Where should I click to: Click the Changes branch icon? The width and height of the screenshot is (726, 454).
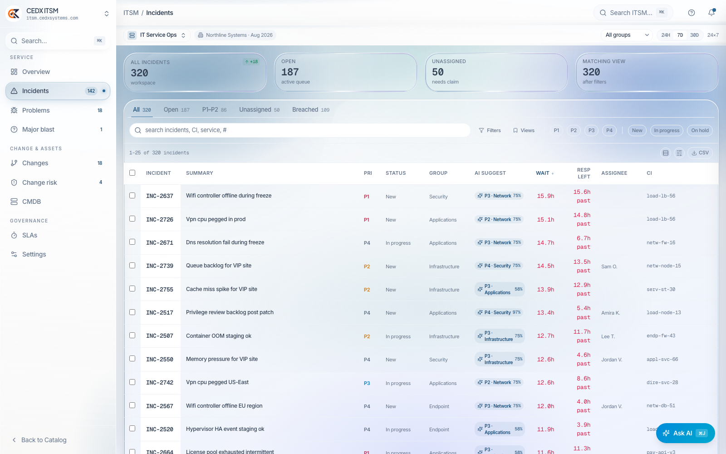(14, 163)
